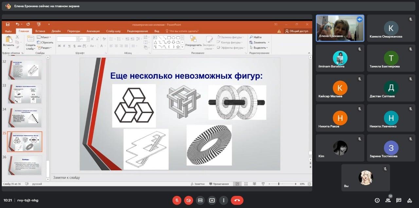Turn on the camera
419x208 pixels.
click(188, 200)
